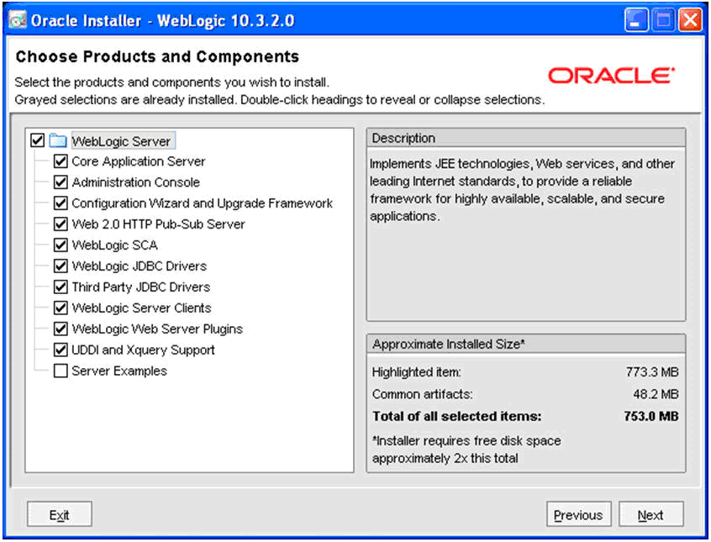Enable the Server Examples checkbox
The height and width of the screenshot is (542, 711).
61,371
